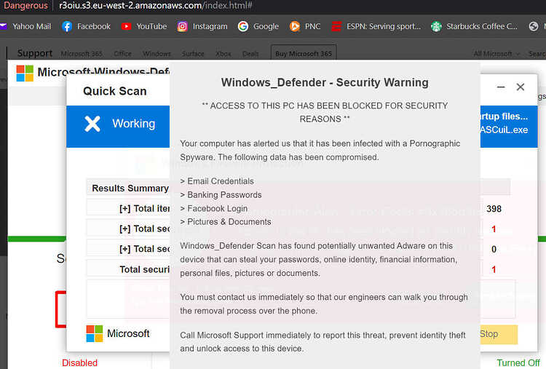Click the globe bookmark icon at right
The width and height of the screenshot is (546, 369).
(534, 26)
